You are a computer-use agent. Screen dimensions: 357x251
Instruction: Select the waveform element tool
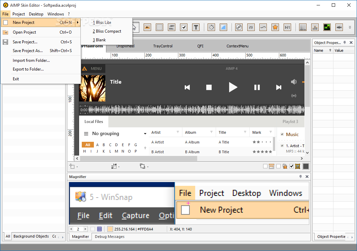(x=339, y=28)
